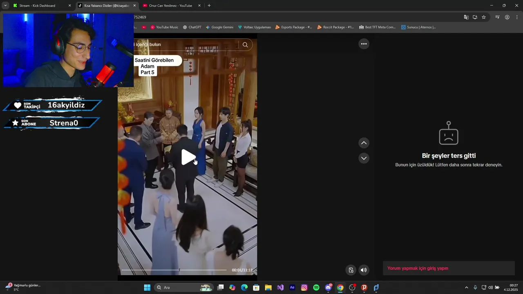This screenshot has height=294, width=523.
Task: Open the tab search dropdown arrow
Action: [5, 6]
